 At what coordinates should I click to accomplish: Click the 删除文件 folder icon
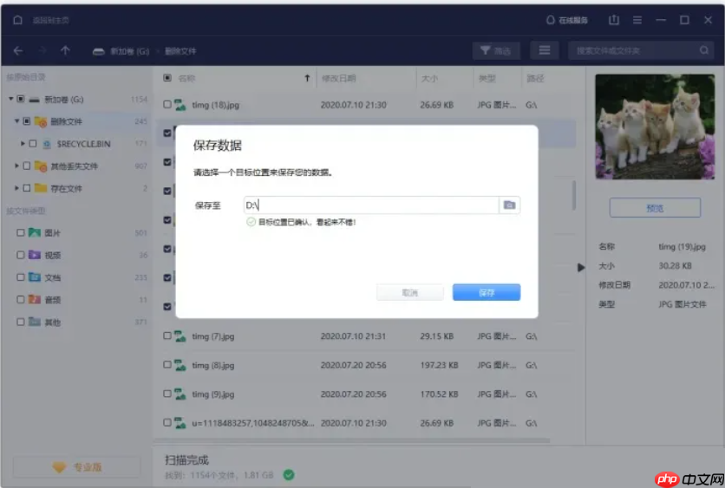coord(41,121)
